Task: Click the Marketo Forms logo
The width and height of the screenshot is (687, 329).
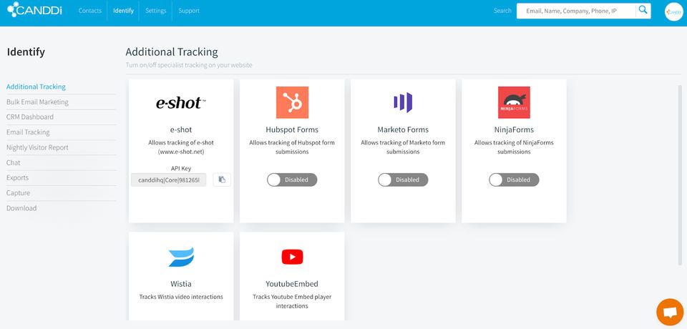Action: click(403, 102)
